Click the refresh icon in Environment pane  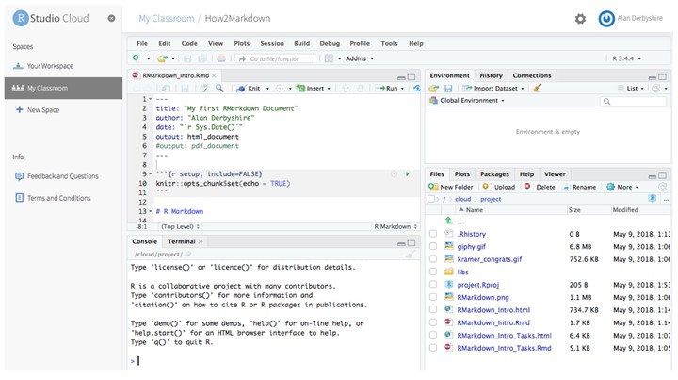tap(656, 89)
